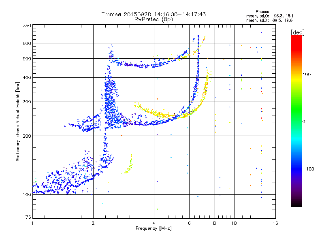Click the 'RwPretec (8p)' subtitle
Image resolution: width=324 pixels, height=243 pixels.
(153, 19)
